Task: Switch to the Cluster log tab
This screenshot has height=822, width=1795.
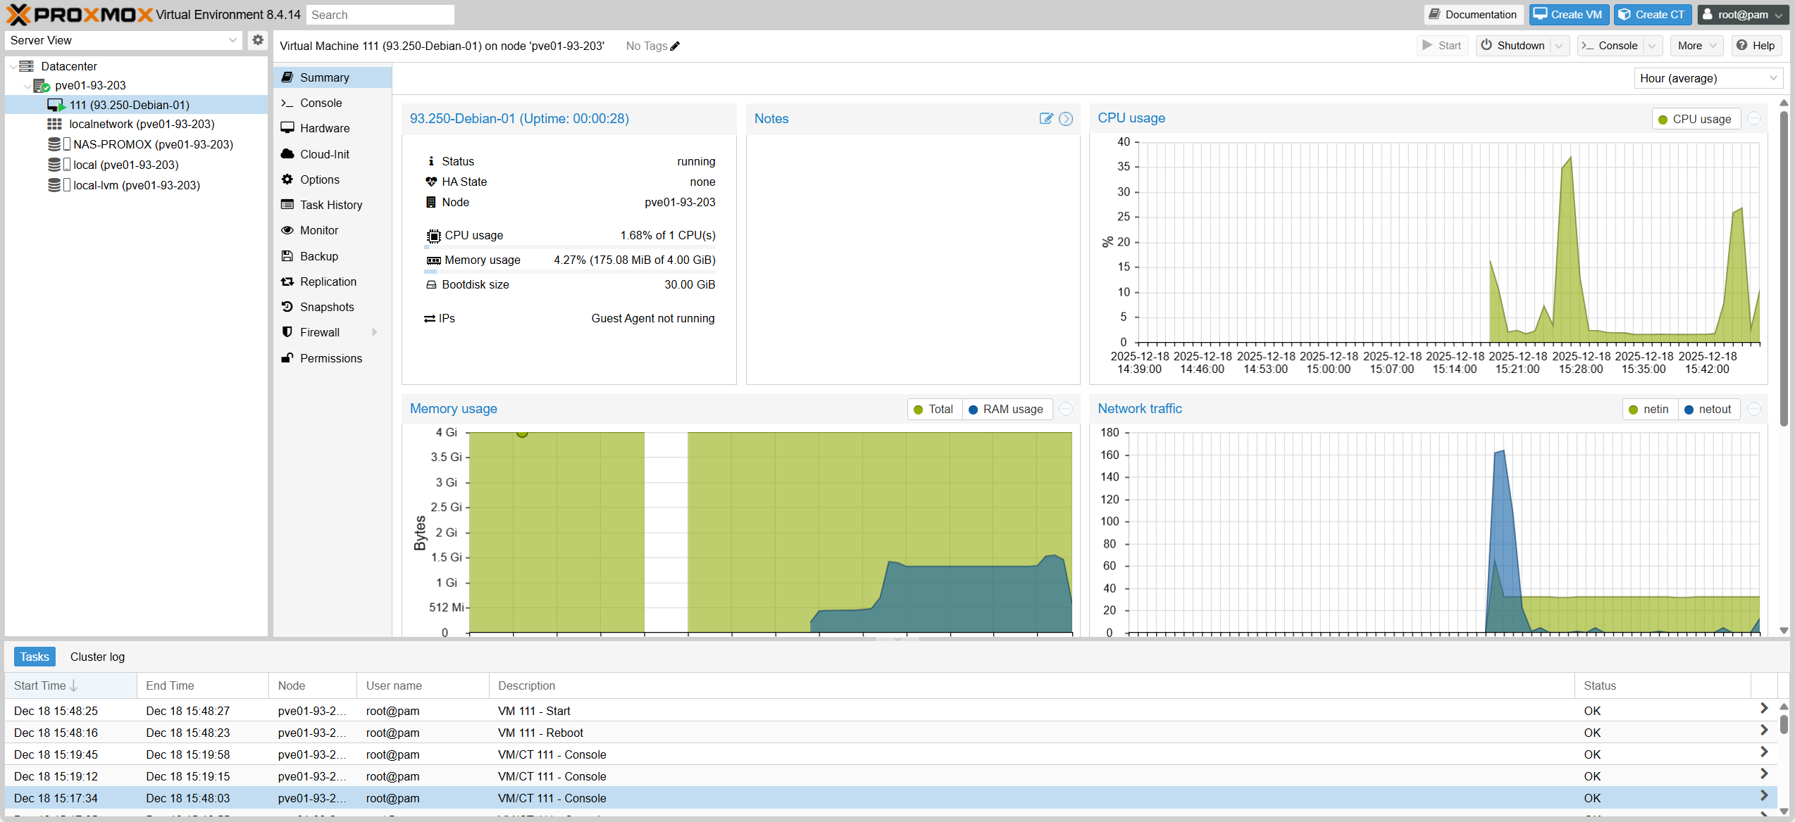Action: tap(97, 657)
